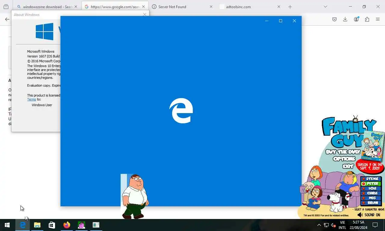Select the Lois character option
This screenshot has height=231, width=385.
coord(371,188)
